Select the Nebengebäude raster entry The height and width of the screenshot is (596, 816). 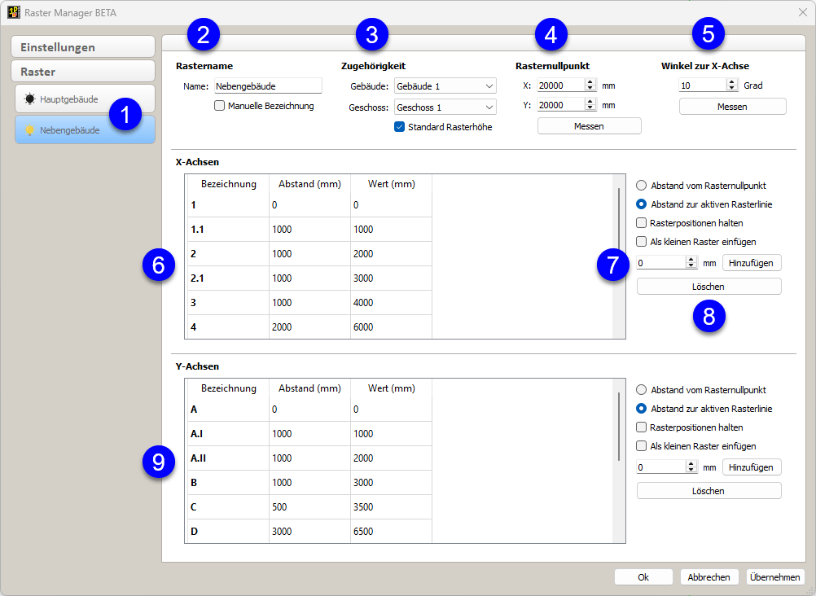(x=85, y=129)
